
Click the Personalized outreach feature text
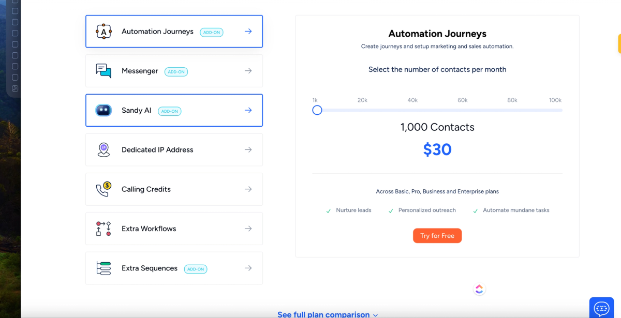(427, 210)
